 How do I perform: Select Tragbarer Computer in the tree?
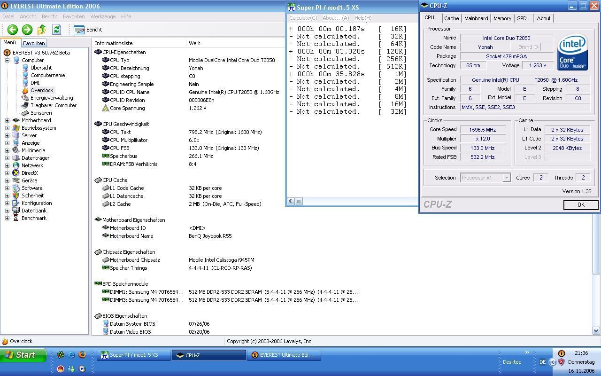pos(54,105)
